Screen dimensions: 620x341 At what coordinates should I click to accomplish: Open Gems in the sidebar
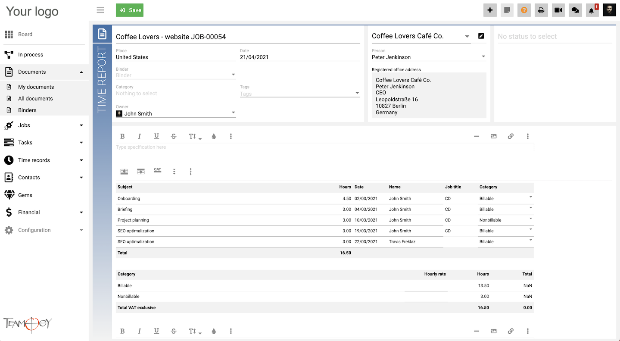(44, 195)
